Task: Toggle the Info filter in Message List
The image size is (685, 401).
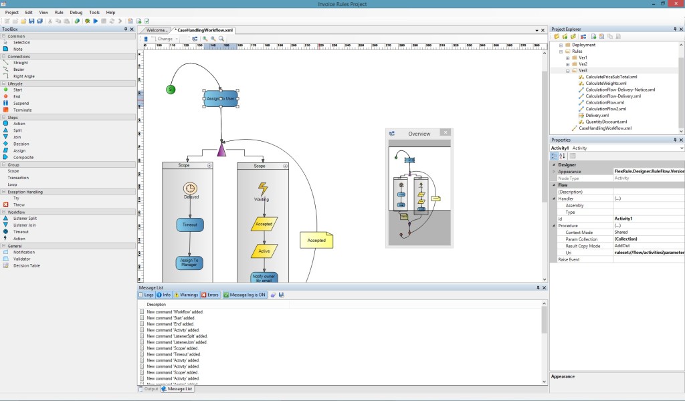Action: click(x=164, y=295)
